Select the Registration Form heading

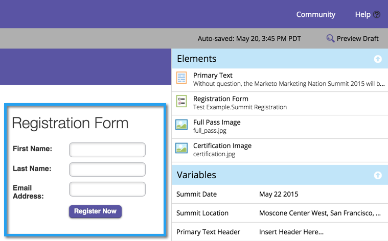(x=70, y=123)
